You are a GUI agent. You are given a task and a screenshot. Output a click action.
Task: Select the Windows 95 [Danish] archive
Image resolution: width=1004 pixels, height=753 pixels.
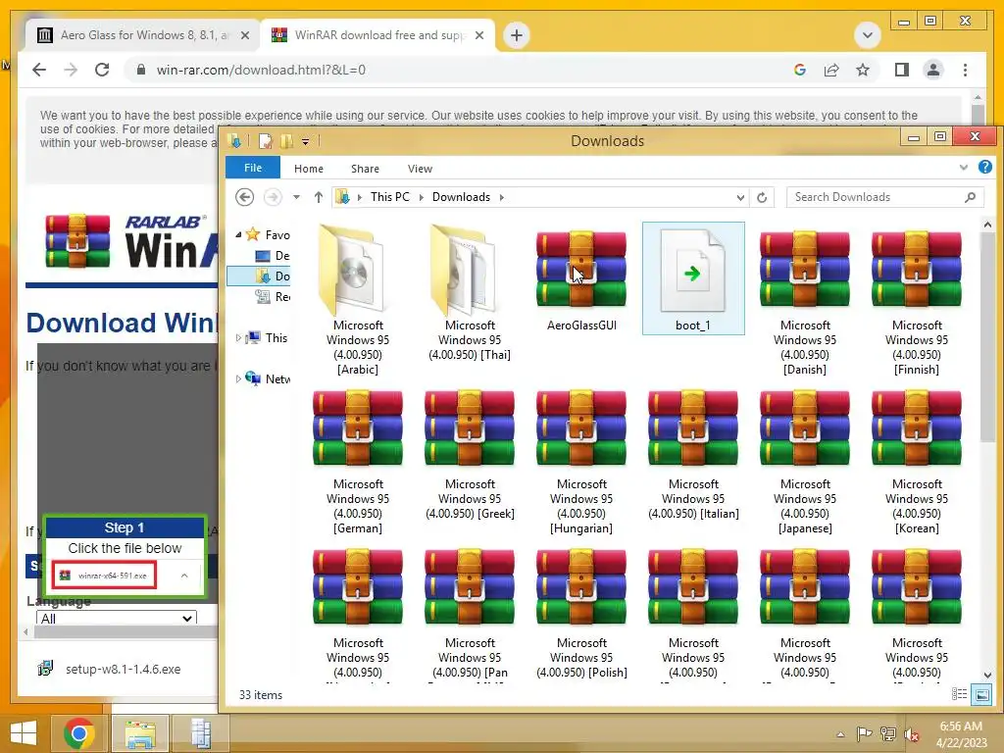click(x=805, y=300)
